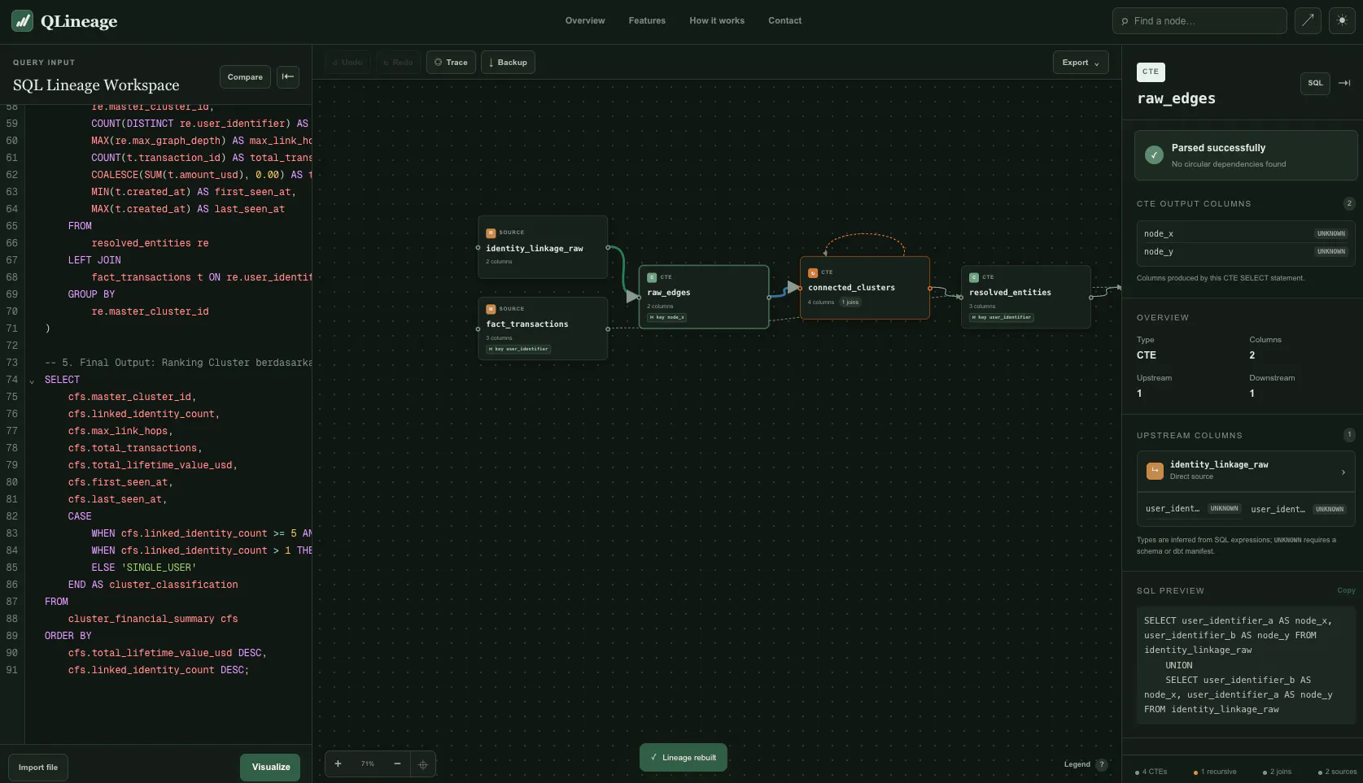
Task: Select the fact_transactions source node
Action: pos(543,328)
